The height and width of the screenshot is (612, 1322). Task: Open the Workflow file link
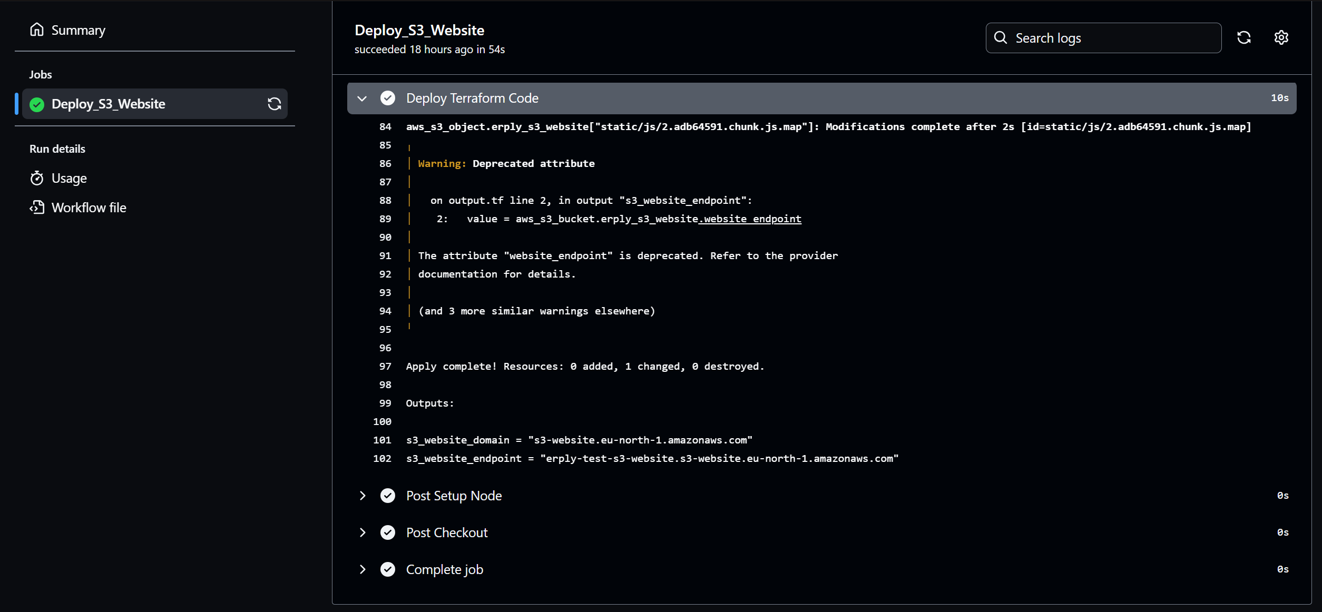(89, 208)
